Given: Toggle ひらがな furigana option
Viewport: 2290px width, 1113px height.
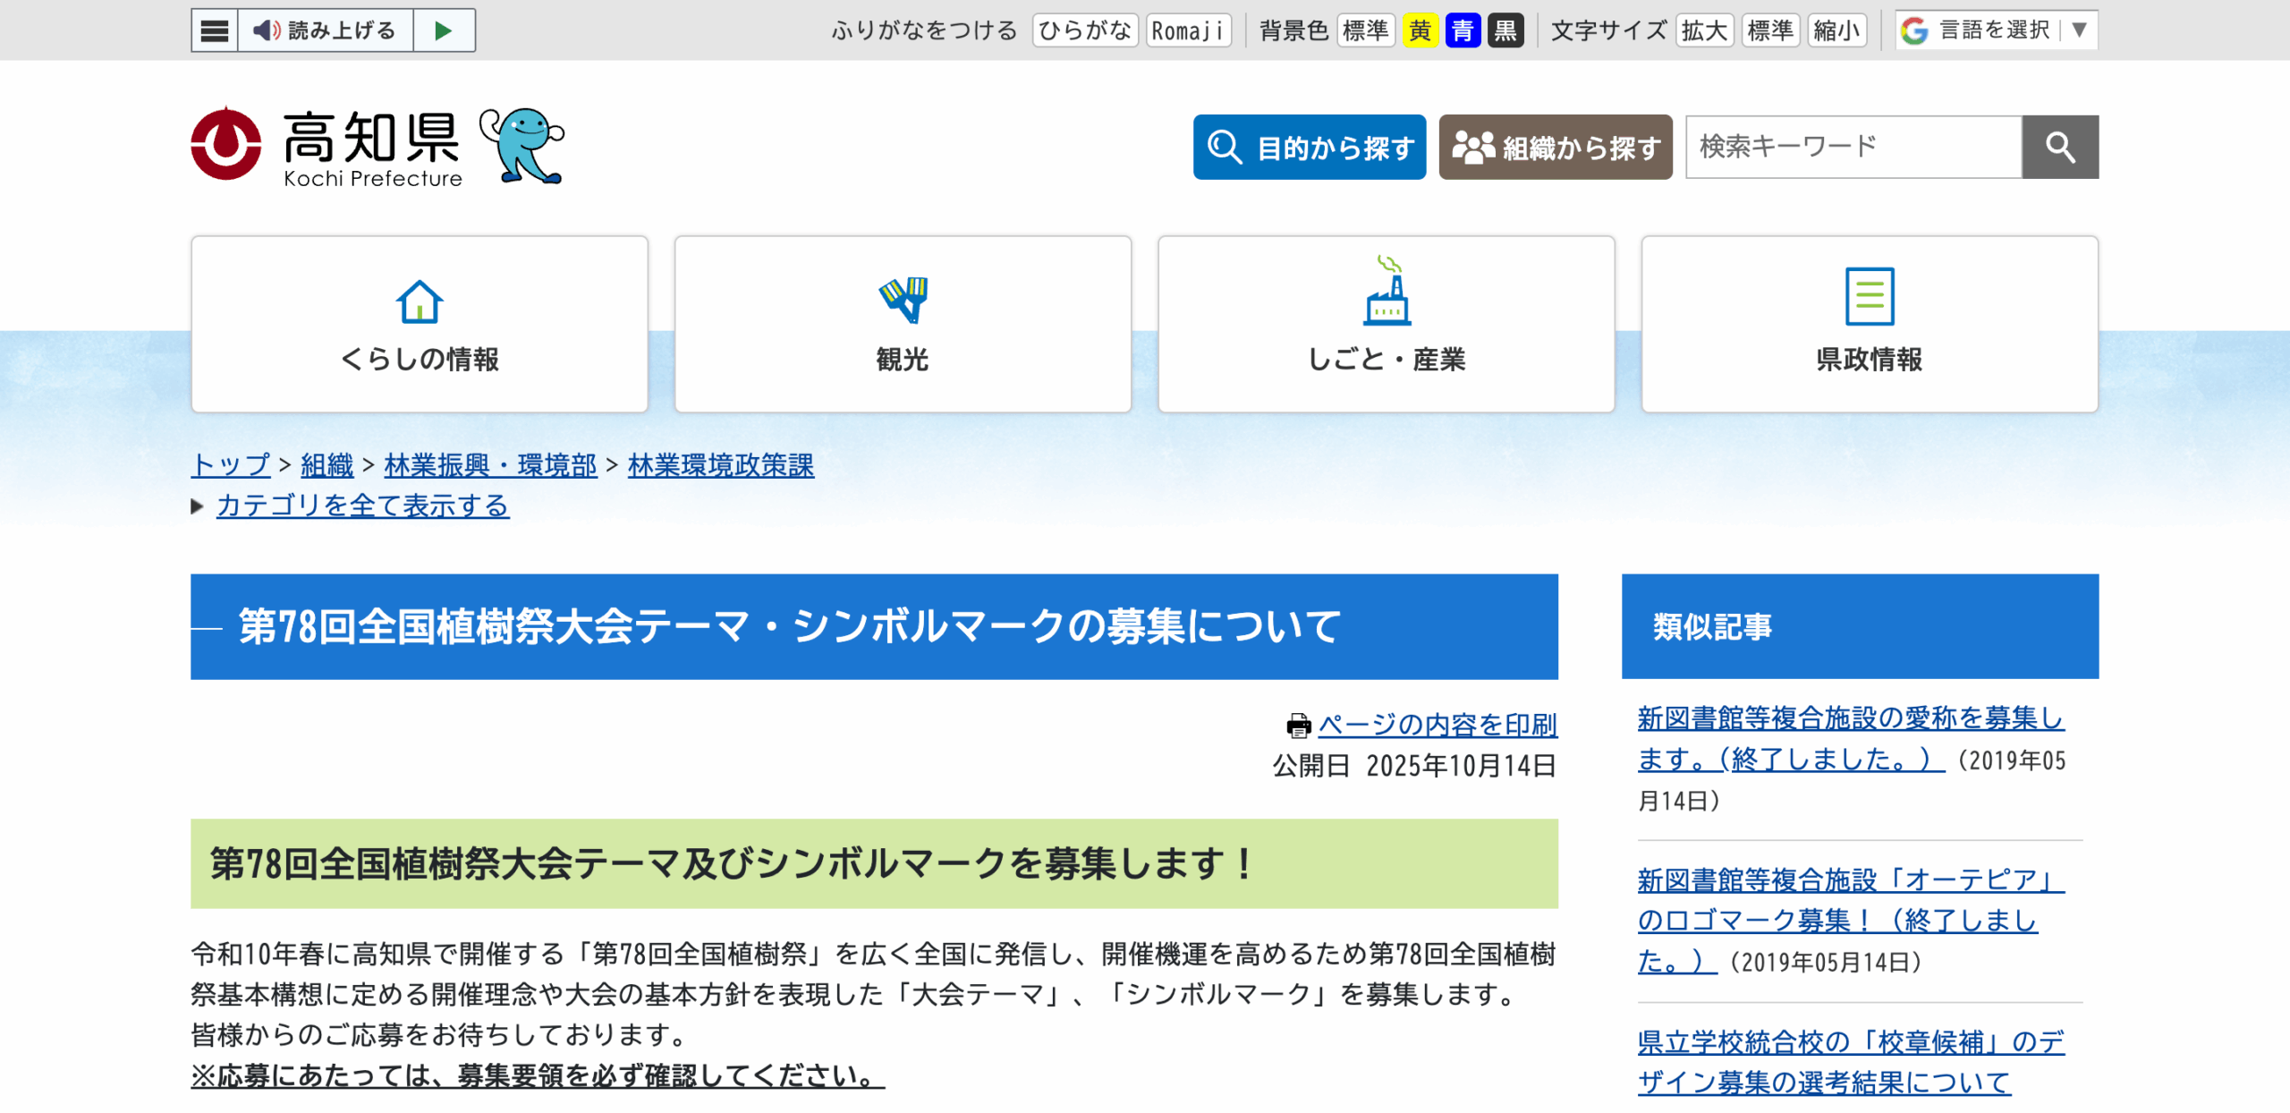Looking at the screenshot, I should (x=1084, y=30).
